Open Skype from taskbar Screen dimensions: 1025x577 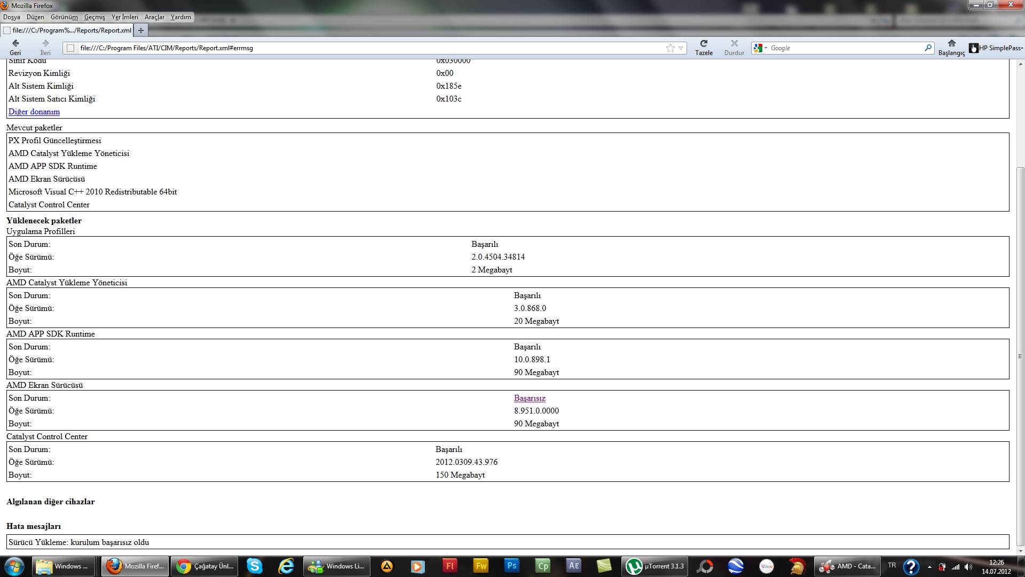click(x=255, y=566)
